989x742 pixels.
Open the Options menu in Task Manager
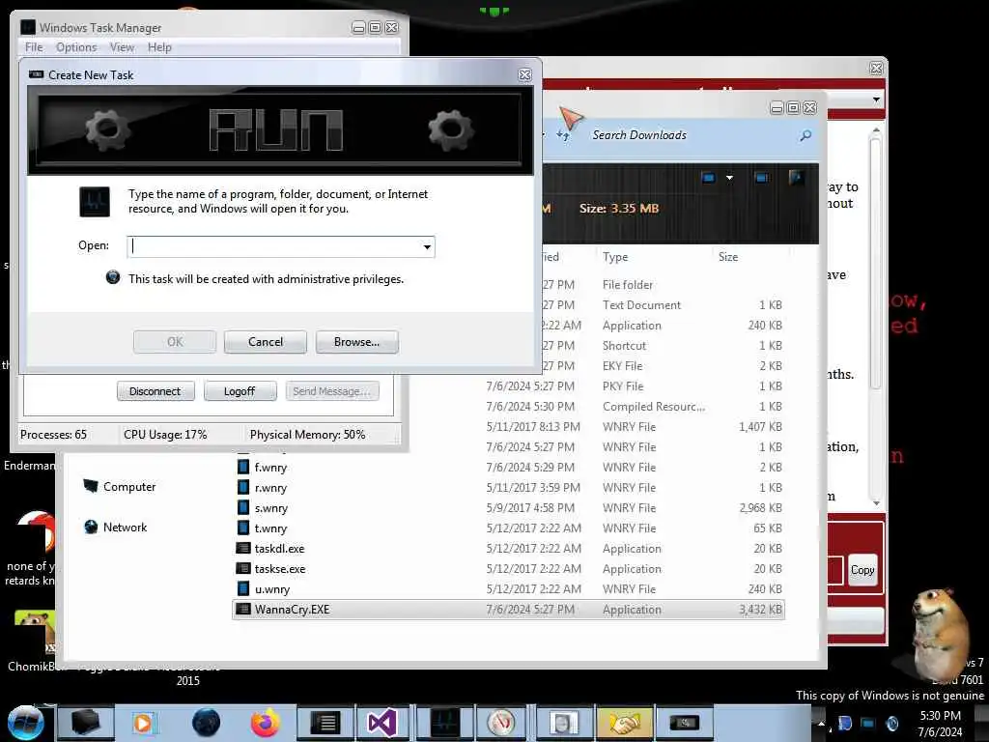tap(76, 47)
